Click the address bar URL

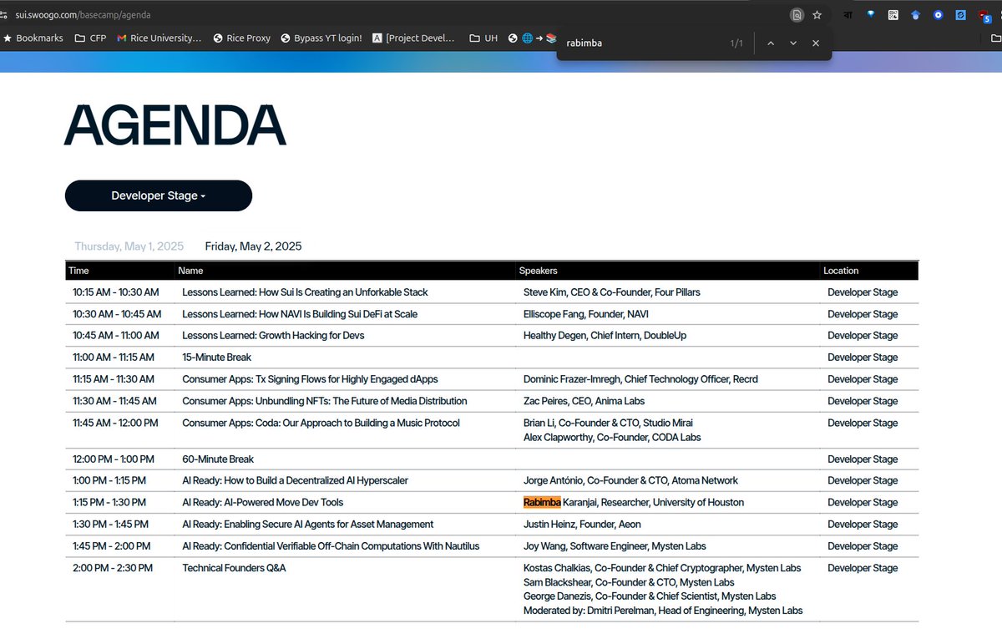(83, 15)
